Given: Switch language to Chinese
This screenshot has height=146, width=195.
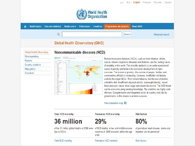Looking at the screenshot, I should (128, 2).
